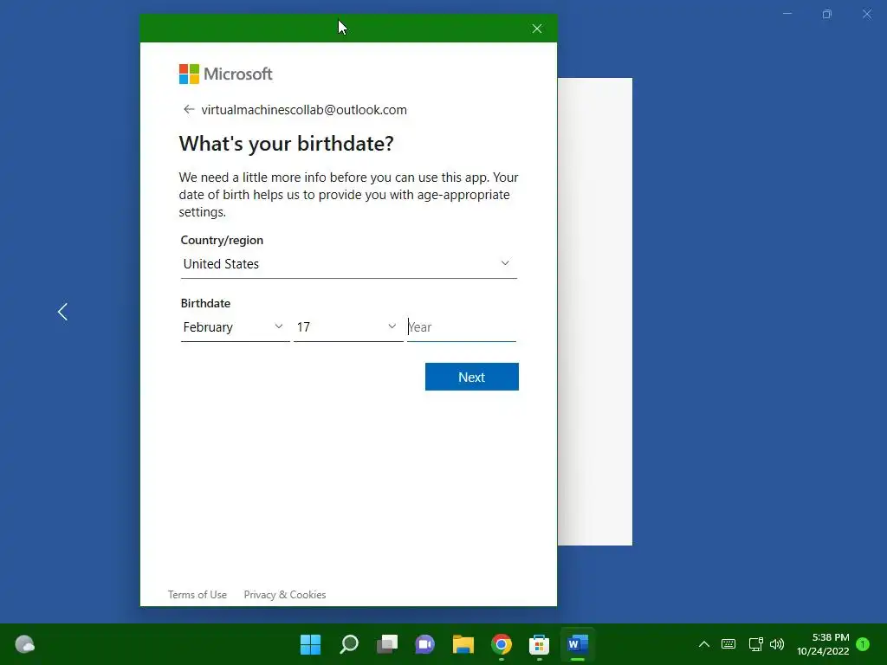Open the Country/region dropdown showing United States

(348, 264)
